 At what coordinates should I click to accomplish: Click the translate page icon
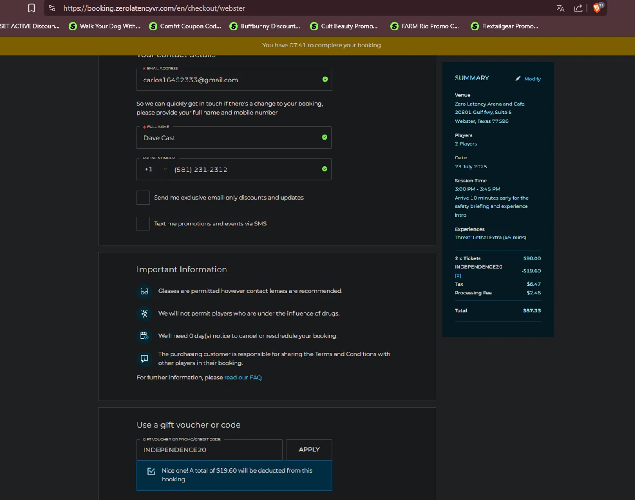(x=560, y=8)
